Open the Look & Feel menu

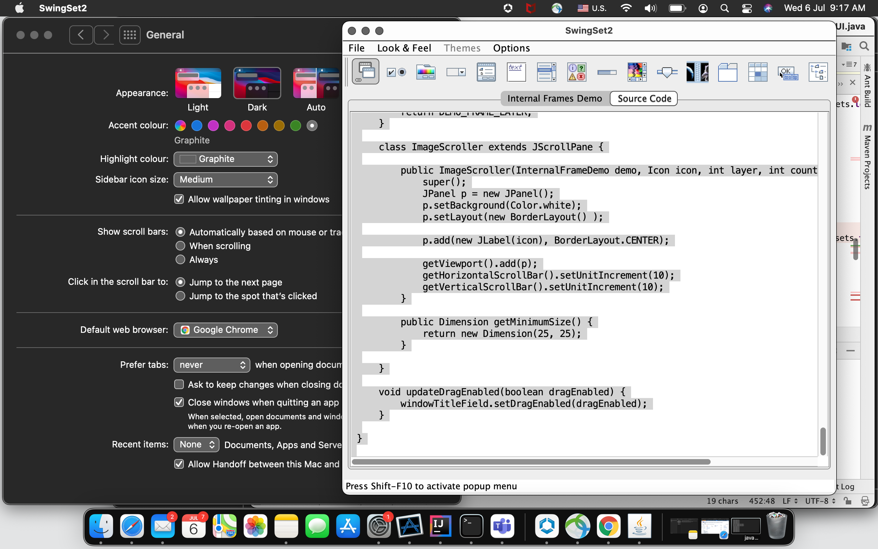pyautogui.click(x=404, y=48)
